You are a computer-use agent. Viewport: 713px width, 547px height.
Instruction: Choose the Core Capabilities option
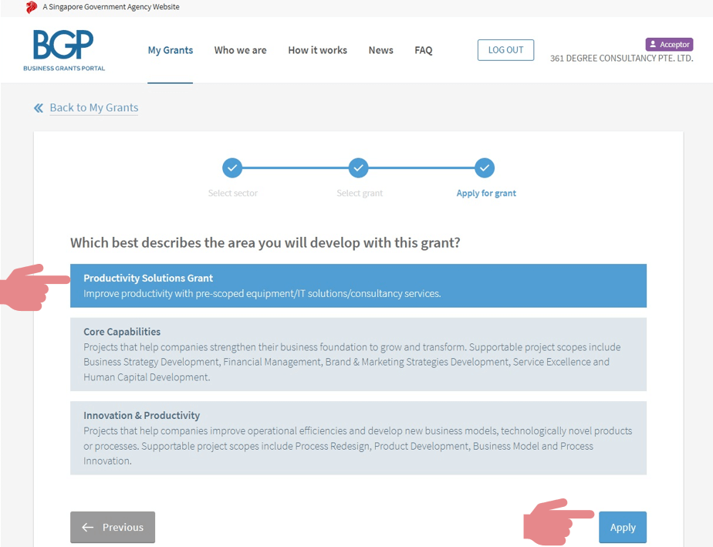358,354
